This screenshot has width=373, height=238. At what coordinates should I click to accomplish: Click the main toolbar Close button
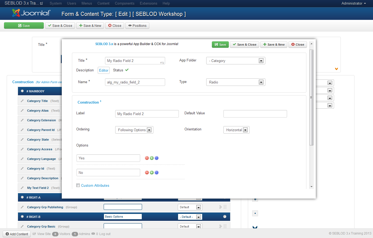(x=115, y=25)
